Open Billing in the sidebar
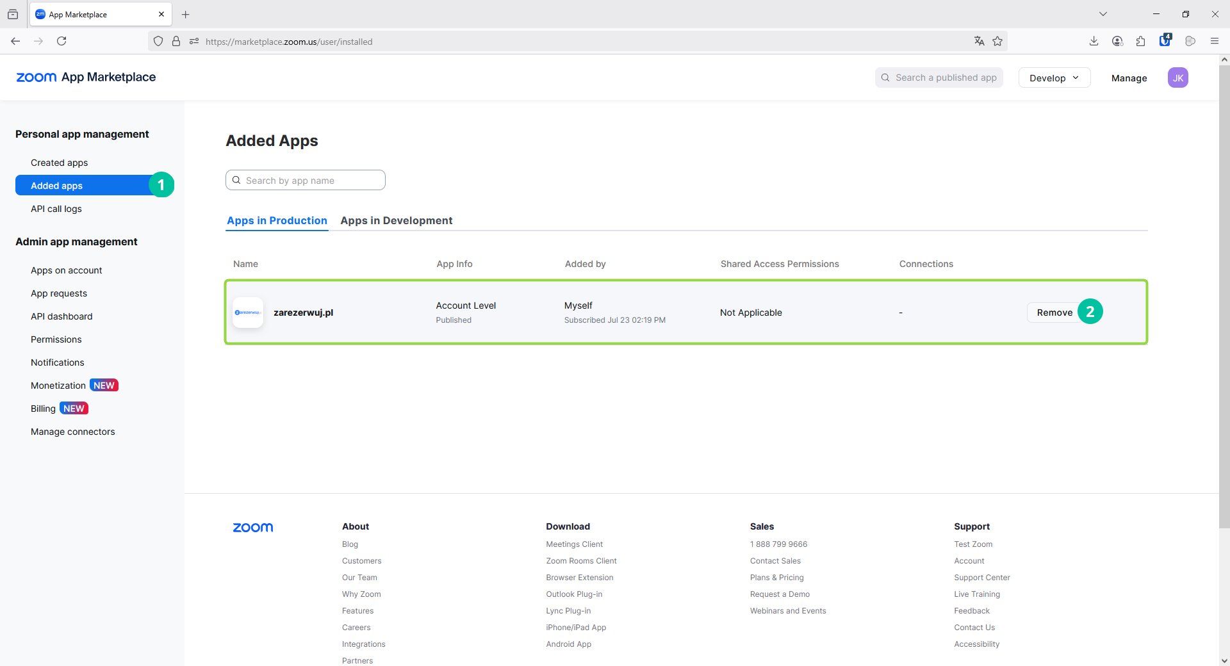The image size is (1230, 666). (x=43, y=409)
